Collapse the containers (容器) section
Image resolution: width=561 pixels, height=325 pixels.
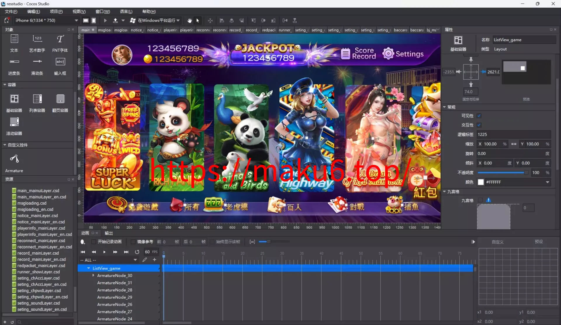click(x=5, y=85)
